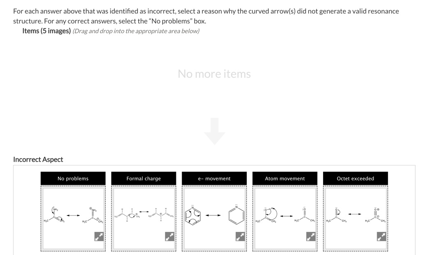The image size is (421, 255).
Task: Click the "Atom movement" category label
Action: click(x=285, y=178)
